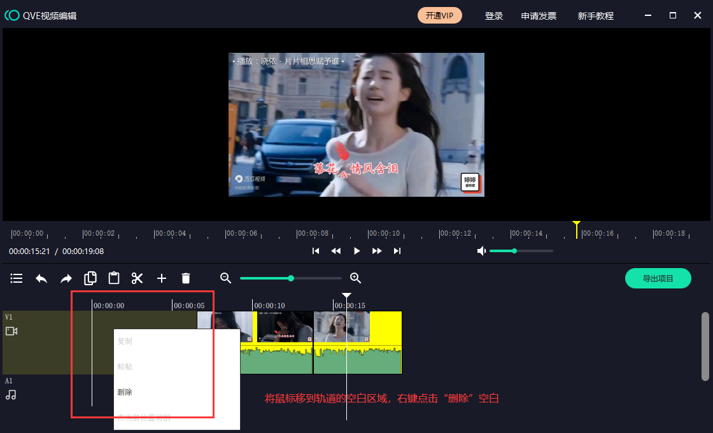The height and width of the screenshot is (433, 713).
Task: Click the 导出项目 export button
Action: point(658,278)
